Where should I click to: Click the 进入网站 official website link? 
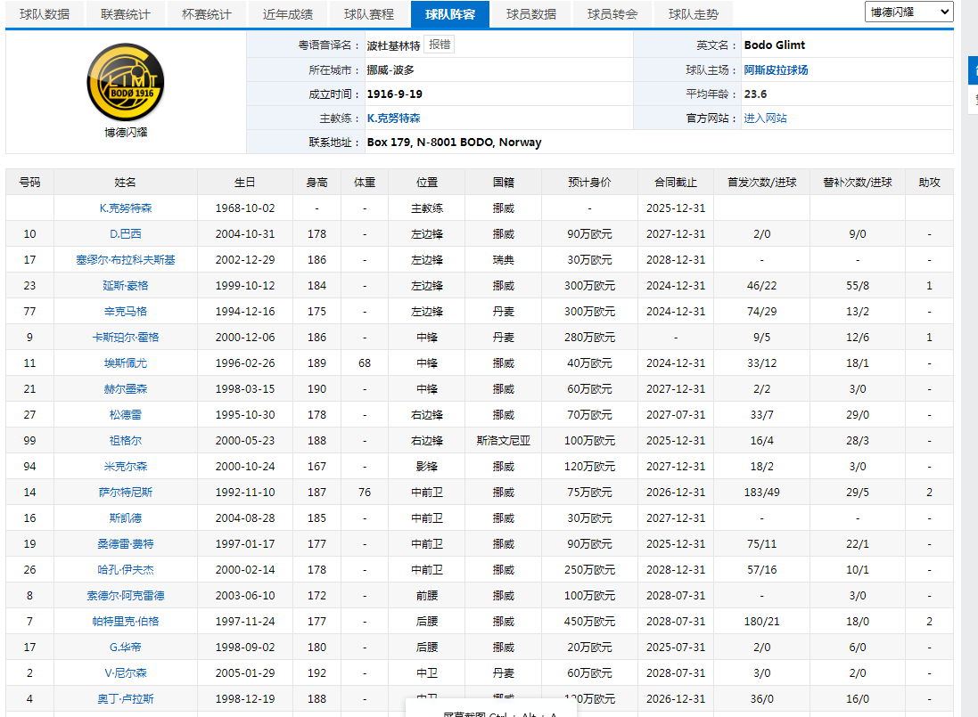click(x=766, y=118)
